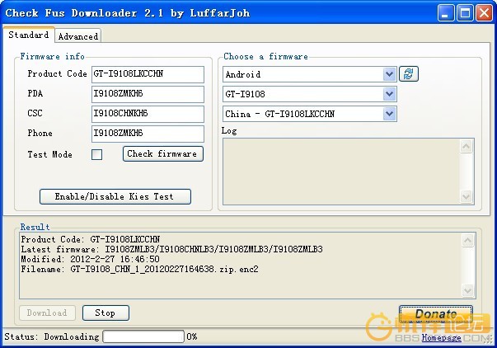Open the Homepage link
The image size is (497, 348).
pos(441,338)
